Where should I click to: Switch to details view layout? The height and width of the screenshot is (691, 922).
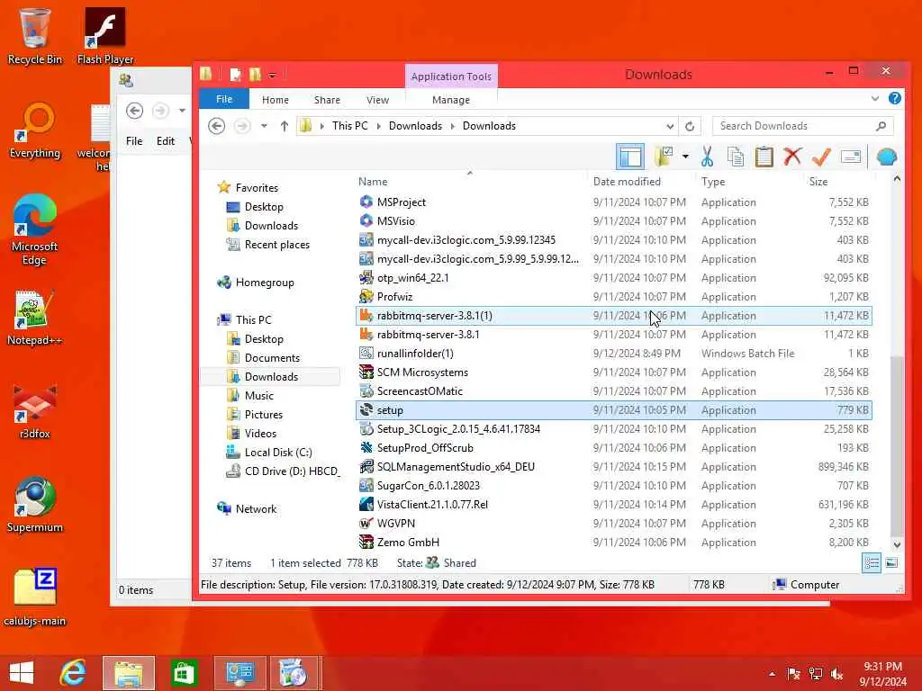click(872, 563)
